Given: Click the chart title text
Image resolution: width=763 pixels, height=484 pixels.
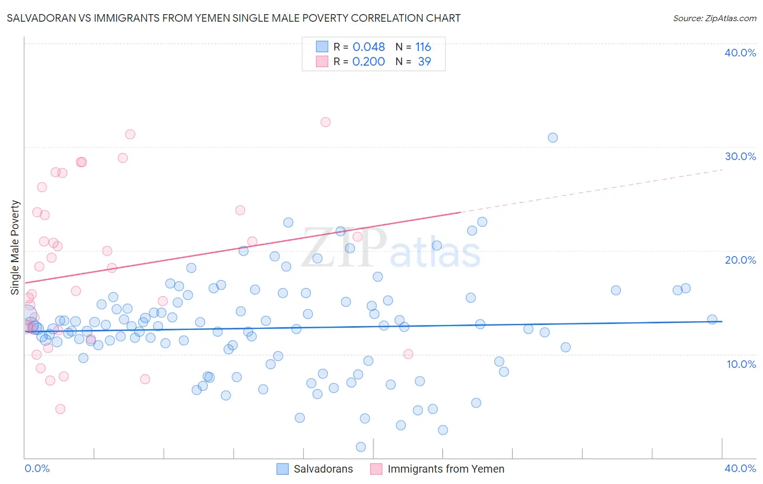Looking at the screenshot, I should point(233,18).
